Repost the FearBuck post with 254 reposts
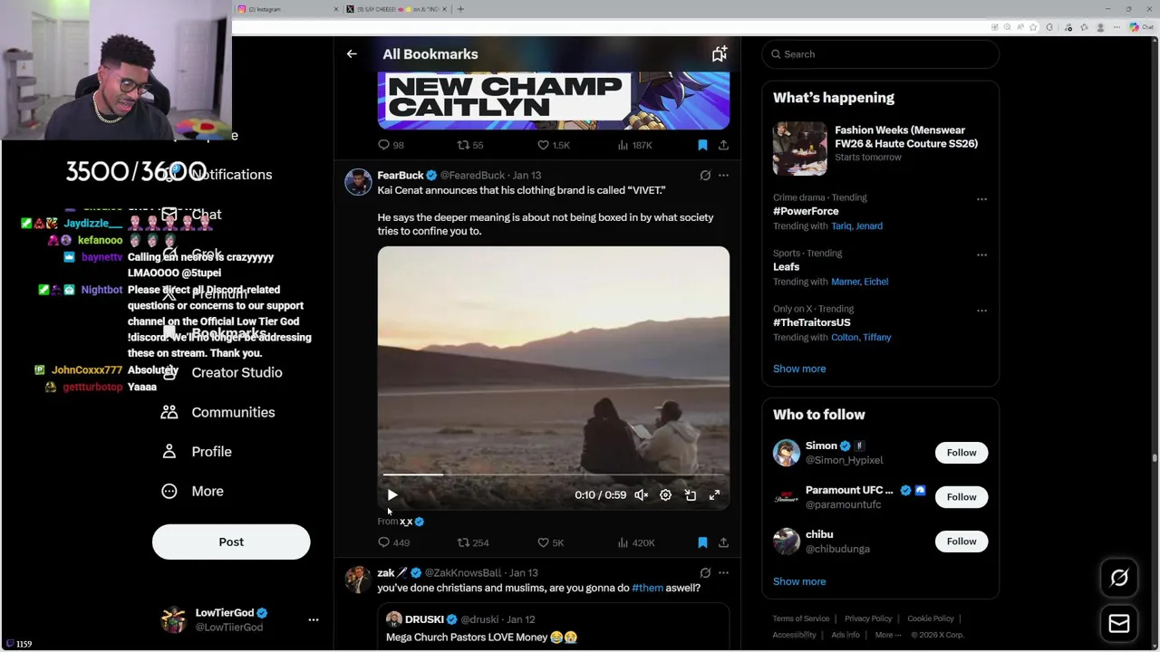The width and height of the screenshot is (1160, 652). point(472,542)
